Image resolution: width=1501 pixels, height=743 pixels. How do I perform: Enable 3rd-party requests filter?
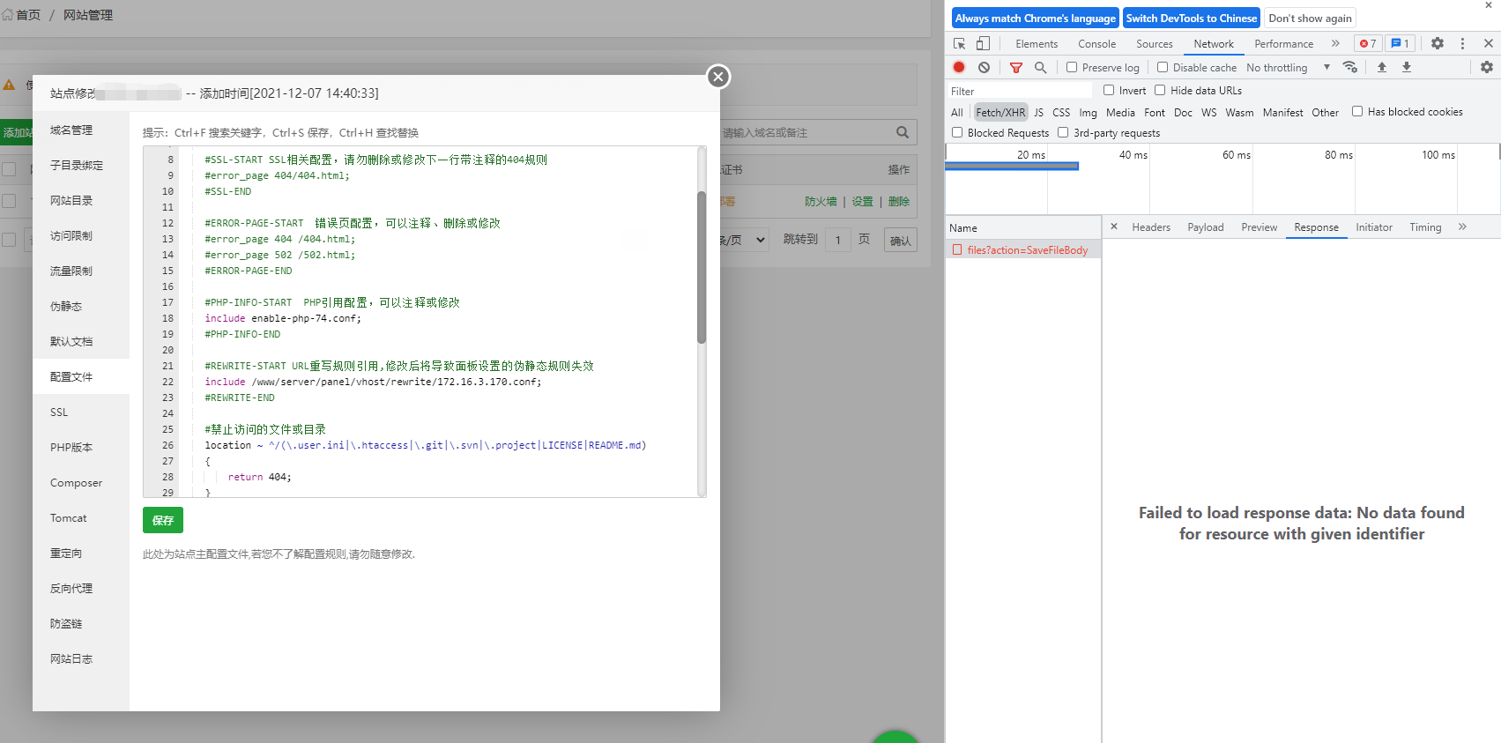[1063, 132]
